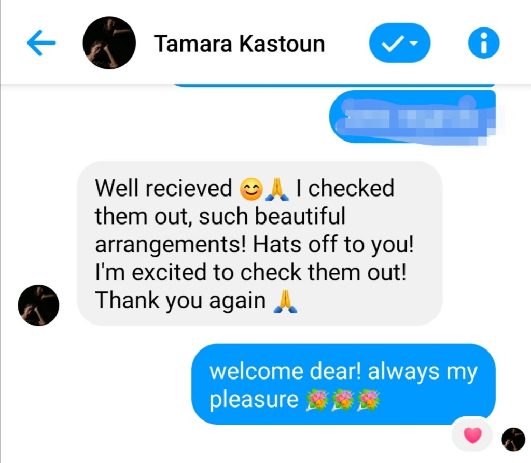
Task: Tap the first bouquet emoji
Action: (x=317, y=400)
